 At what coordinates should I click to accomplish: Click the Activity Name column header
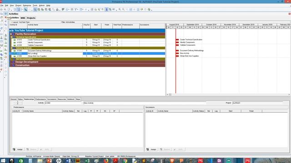(x=55, y=26)
